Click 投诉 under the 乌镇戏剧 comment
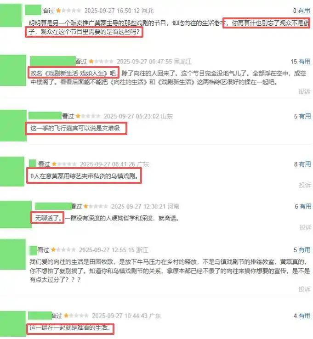 [x=305, y=185]
